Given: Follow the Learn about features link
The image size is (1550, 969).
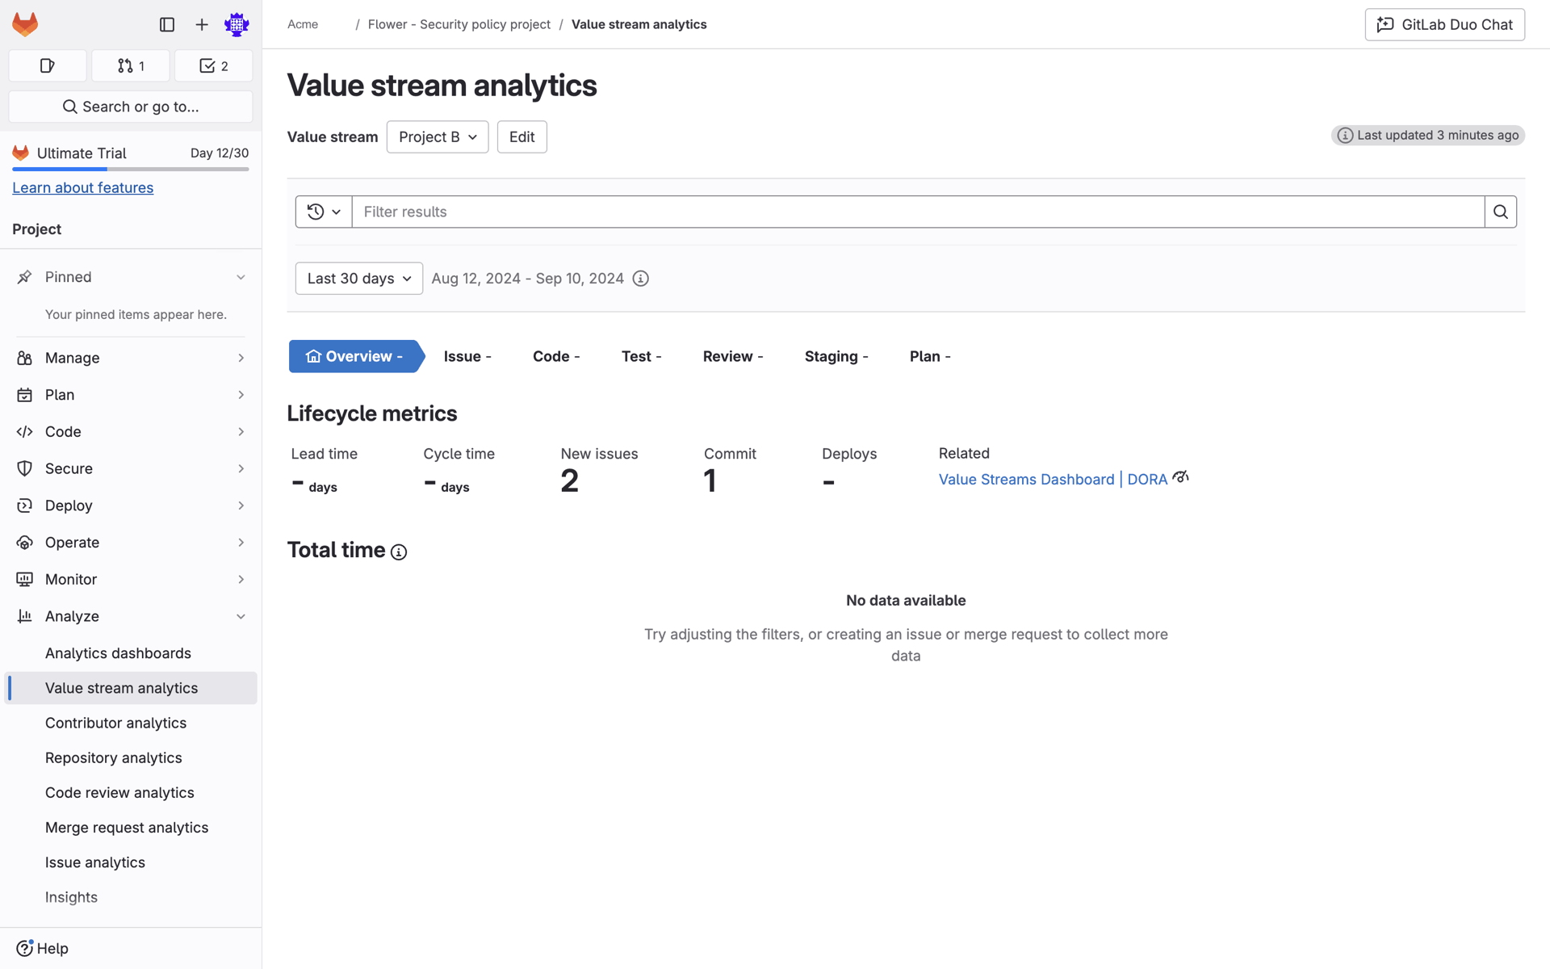Looking at the screenshot, I should click(83, 187).
